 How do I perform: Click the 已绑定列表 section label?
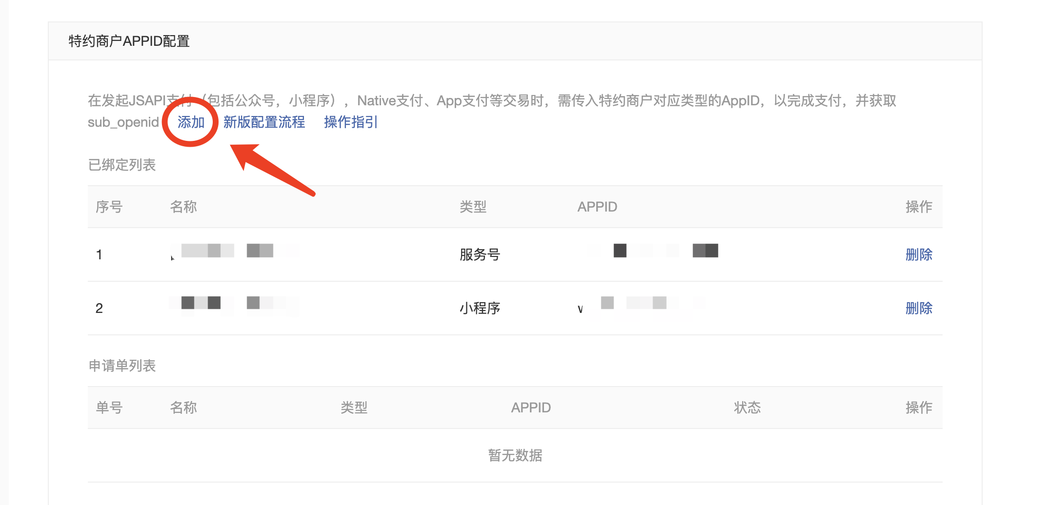122,165
